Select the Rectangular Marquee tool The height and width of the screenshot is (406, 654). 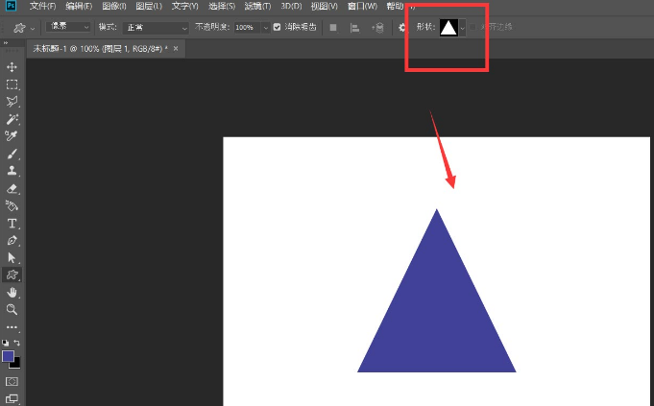[12, 84]
